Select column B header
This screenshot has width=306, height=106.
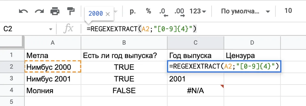pyautogui.click(x=124, y=43)
